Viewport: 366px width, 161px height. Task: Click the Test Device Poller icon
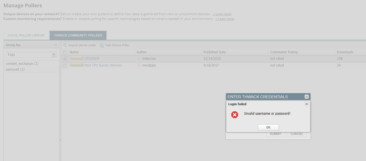102,45
